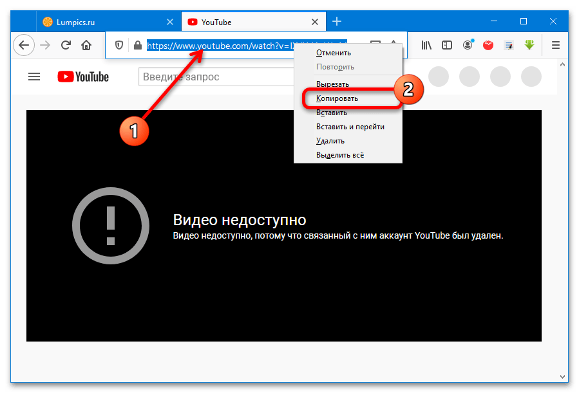The width and height of the screenshot is (579, 393).
Task: Click the red tomato extension icon
Action: tap(488, 45)
